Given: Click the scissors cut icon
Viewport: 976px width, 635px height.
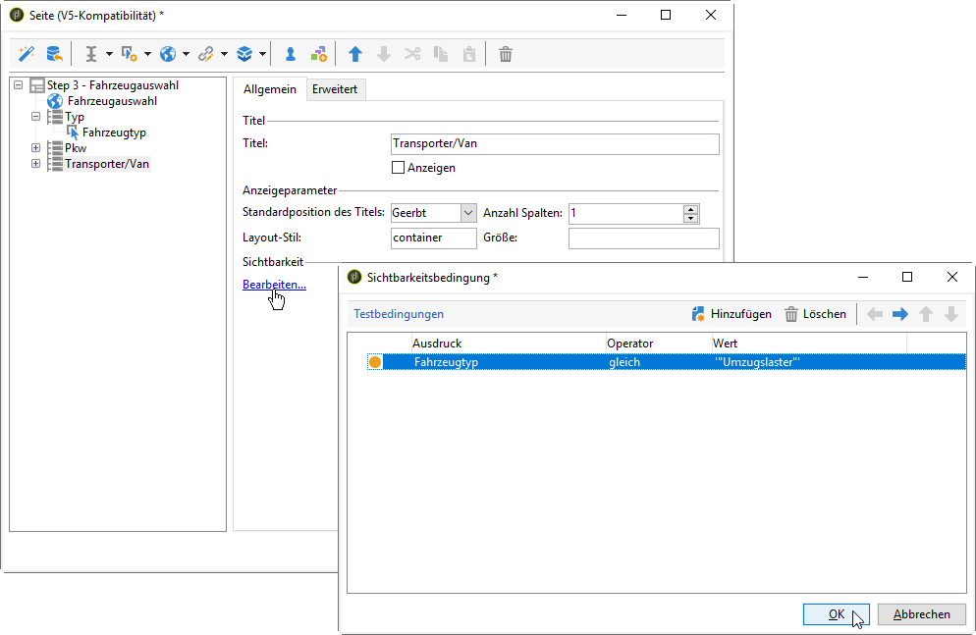Looking at the screenshot, I should click(x=412, y=54).
